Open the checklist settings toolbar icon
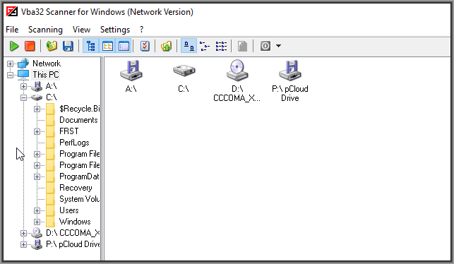 coord(145,46)
